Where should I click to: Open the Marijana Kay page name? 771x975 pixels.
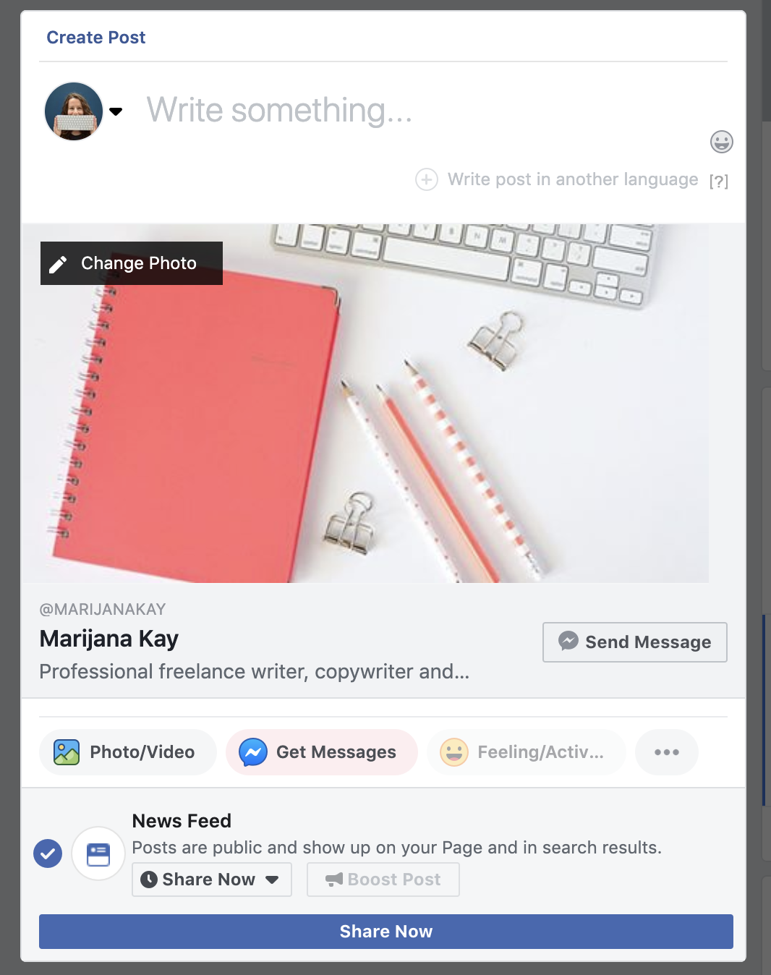pyautogui.click(x=108, y=639)
